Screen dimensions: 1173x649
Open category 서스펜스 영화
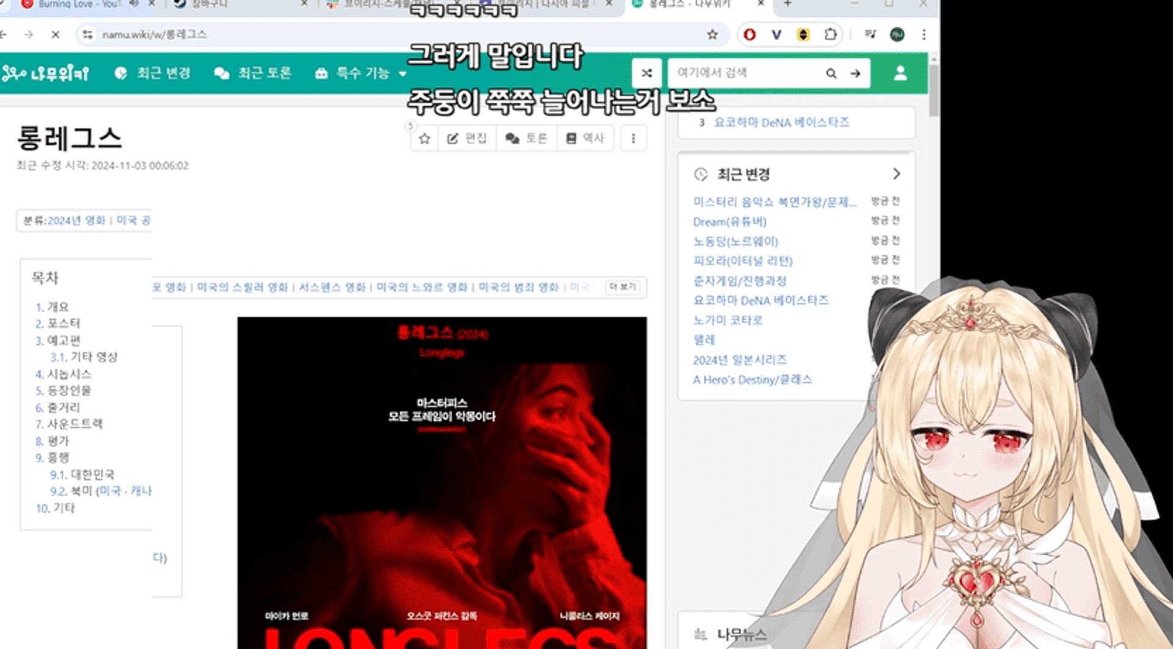click(332, 287)
